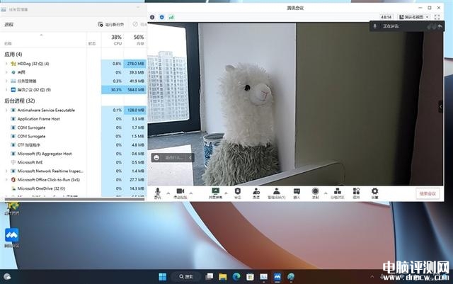Select the COM Surrogate row using 1.7 MB
Viewport: 453px width, 284px height.
click(74, 127)
